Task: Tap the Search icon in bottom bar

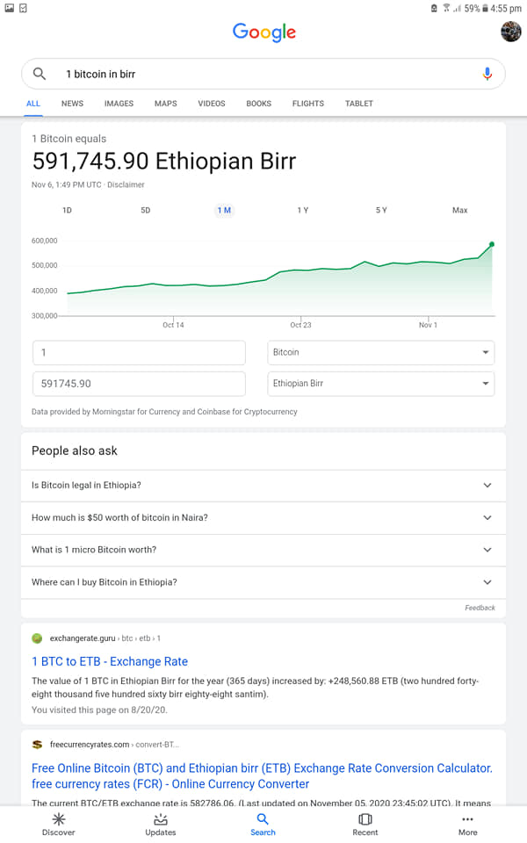Action: 263,818
